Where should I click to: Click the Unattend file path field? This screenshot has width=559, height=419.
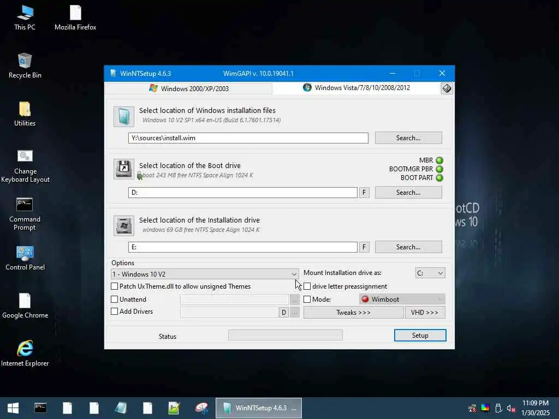(x=234, y=300)
